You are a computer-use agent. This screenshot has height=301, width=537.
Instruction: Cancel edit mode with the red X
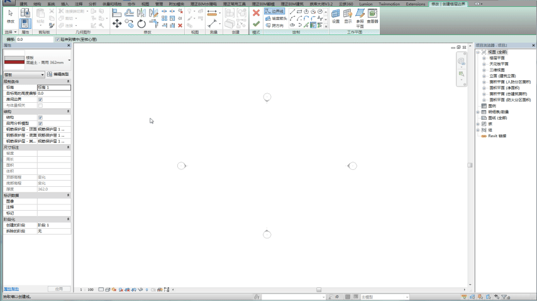pos(256,13)
